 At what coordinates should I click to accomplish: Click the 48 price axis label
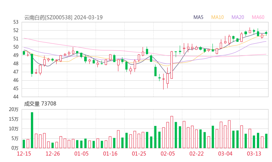pyautogui.click(x=16, y=64)
